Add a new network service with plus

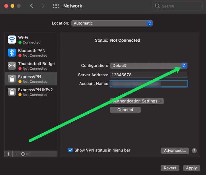point(9,154)
